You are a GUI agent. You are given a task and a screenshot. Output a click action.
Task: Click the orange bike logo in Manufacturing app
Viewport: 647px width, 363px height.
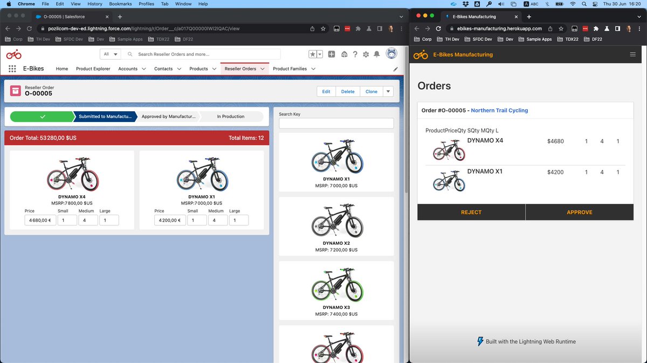pos(421,54)
